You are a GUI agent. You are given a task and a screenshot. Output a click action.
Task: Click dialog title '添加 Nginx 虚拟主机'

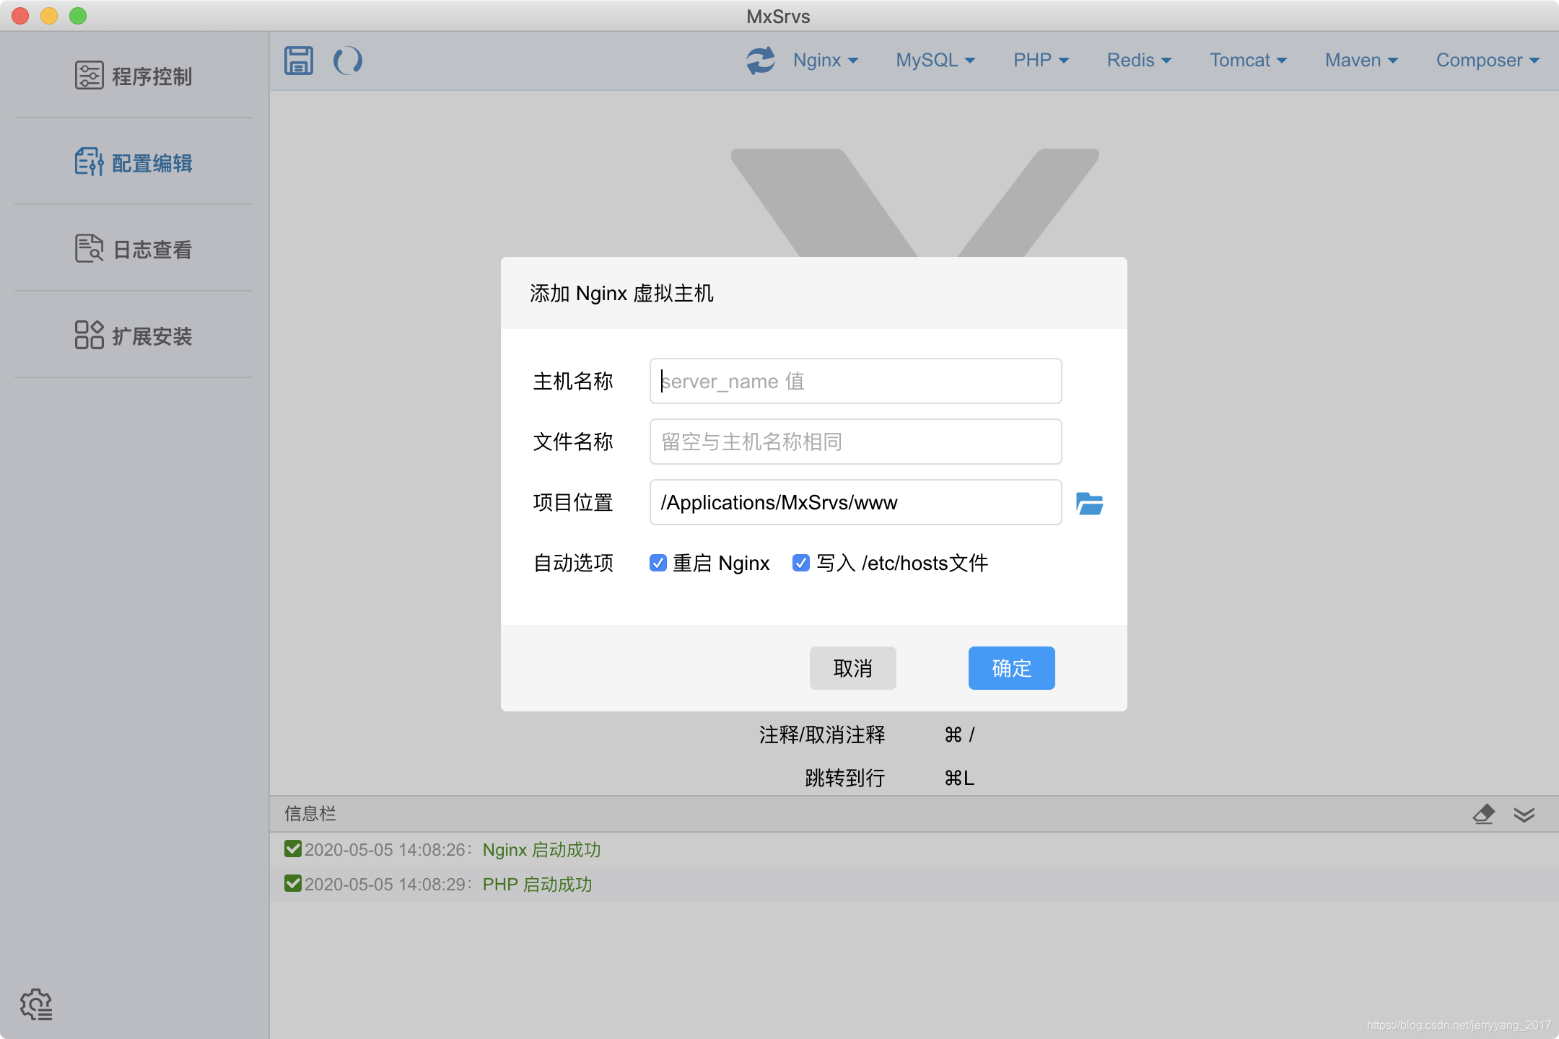tap(621, 293)
